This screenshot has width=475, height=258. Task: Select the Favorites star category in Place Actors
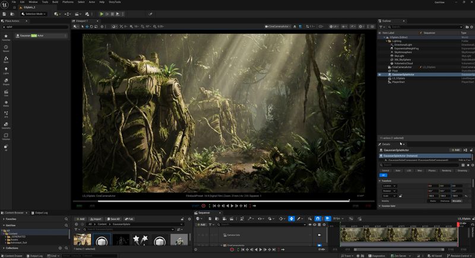coord(6,37)
